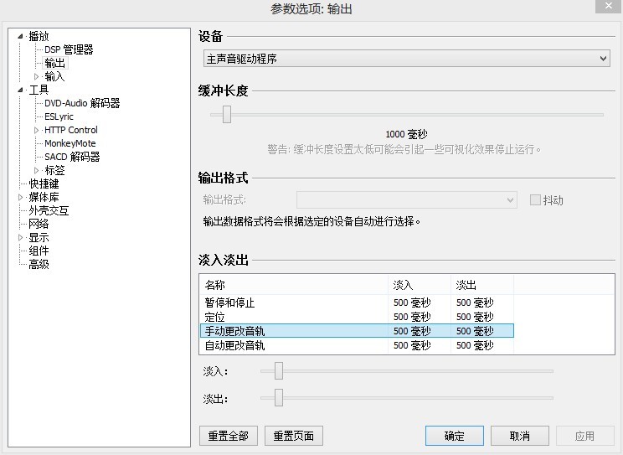Select 输出 in the tree
623x455 pixels.
[x=54, y=63]
